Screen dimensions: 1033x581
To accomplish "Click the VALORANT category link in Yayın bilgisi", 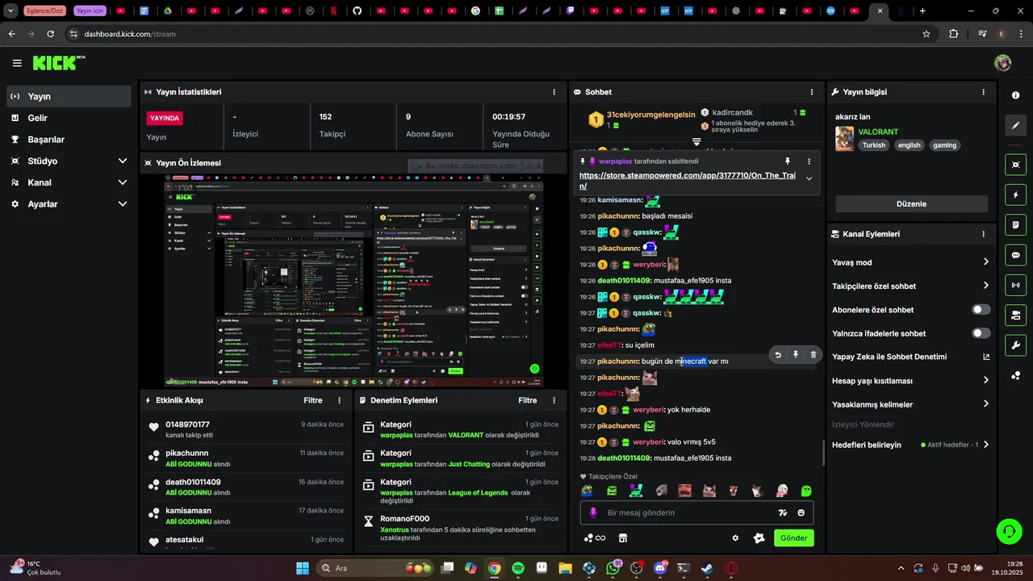I will pos(878,132).
